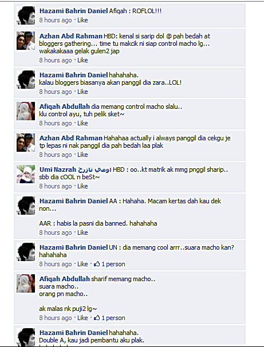This screenshot has height=347, width=264.
Task: Open Hazami's avatar on 'ROFLOL!!!' comment
Action: click(26, 15)
